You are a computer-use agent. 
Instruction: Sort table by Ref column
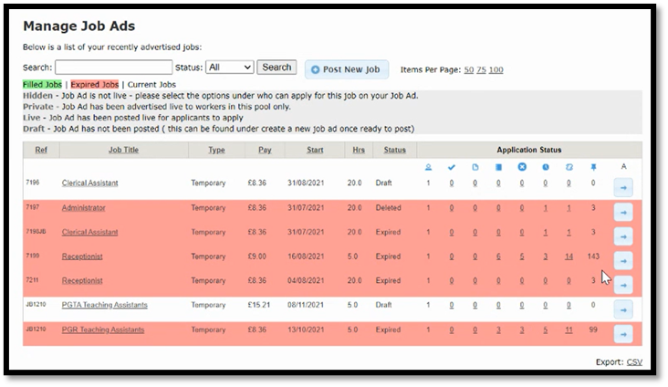tap(41, 150)
